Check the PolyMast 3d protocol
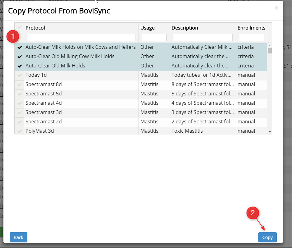292x248 pixels. click(20, 131)
